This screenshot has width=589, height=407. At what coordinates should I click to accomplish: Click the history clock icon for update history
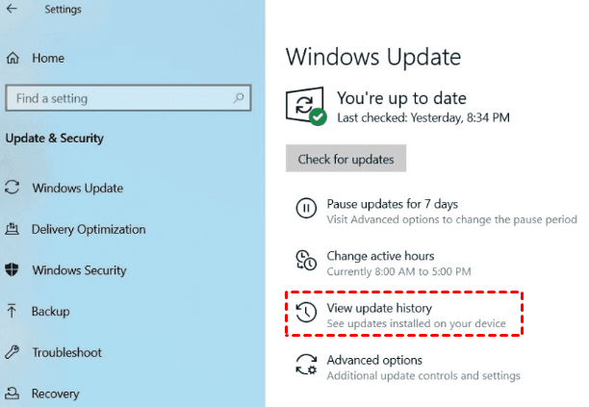(x=305, y=314)
